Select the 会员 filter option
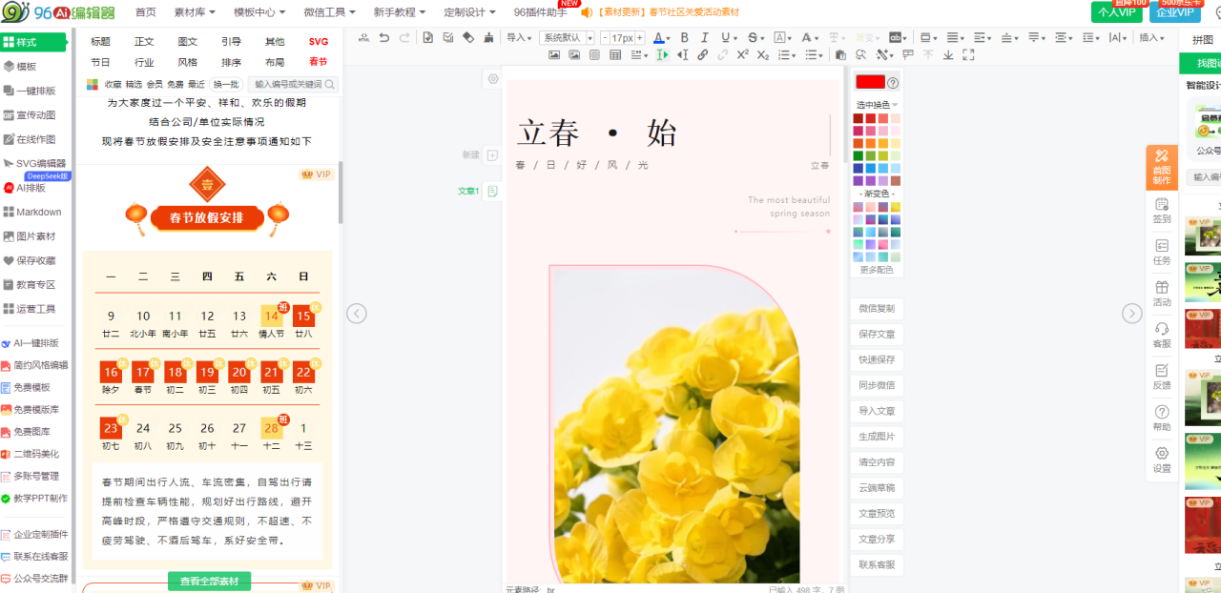Image resolution: width=1221 pixels, height=593 pixels. [155, 85]
